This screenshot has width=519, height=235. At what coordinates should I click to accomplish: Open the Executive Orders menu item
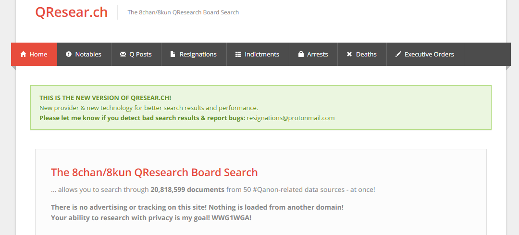[x=425, y=55]
